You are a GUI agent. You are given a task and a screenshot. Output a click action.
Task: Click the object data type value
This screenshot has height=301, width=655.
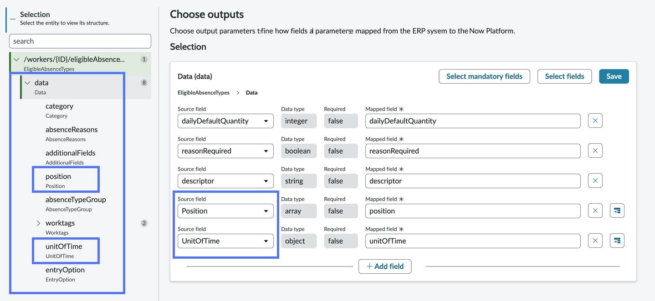click(x=299, y=241)
